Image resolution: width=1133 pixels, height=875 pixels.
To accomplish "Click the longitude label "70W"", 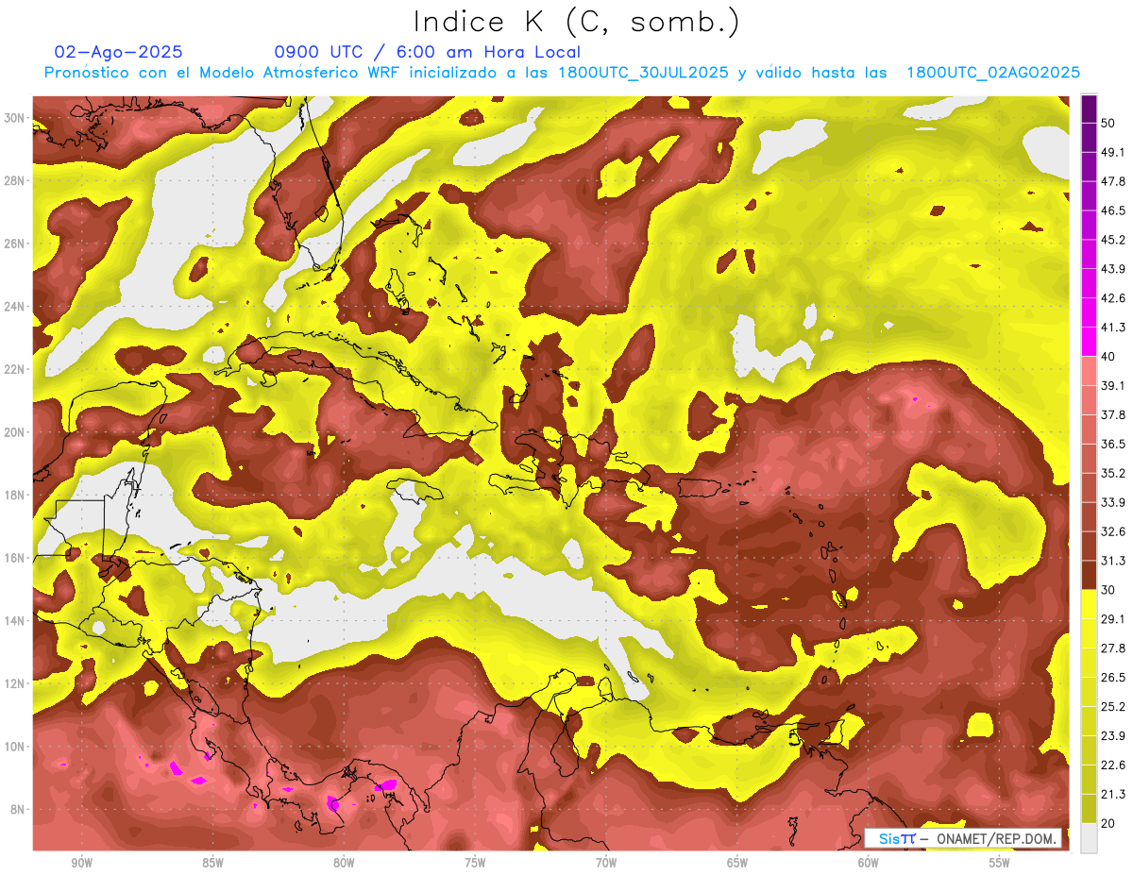I will [606, 863].
